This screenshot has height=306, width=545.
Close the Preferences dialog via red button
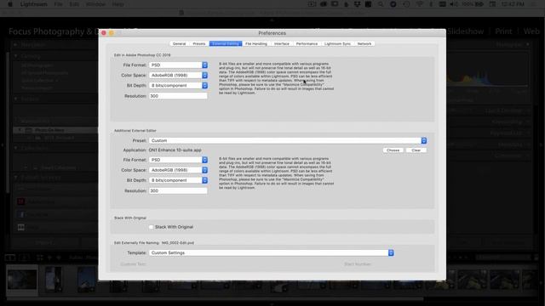point(104,33)
